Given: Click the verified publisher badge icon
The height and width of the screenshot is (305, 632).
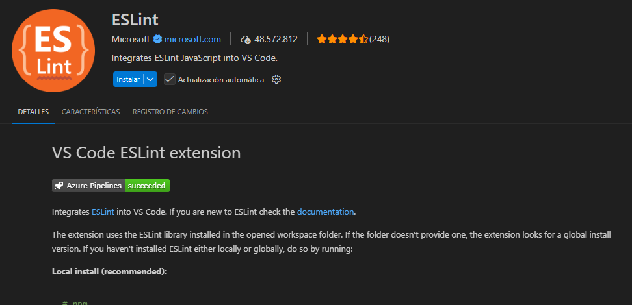Looking at the screenshot, I should tap(157, 39).
